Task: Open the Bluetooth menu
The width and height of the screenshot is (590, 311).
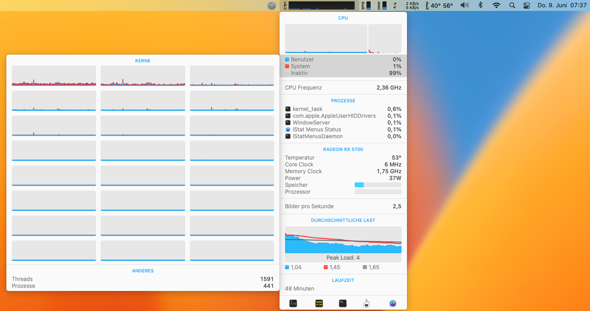Action: click(x=480, y=5)
